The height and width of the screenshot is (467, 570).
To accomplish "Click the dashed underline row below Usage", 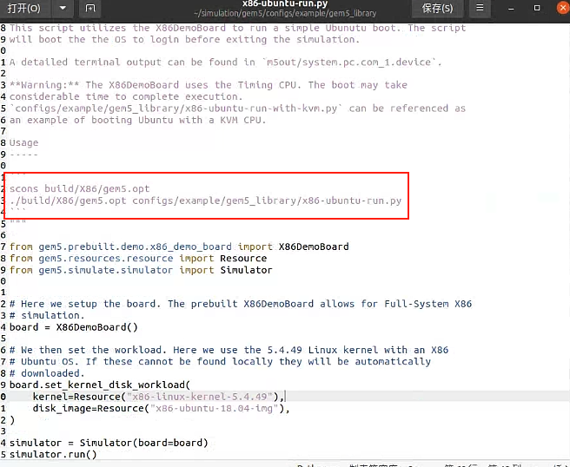I will point(23,155).
